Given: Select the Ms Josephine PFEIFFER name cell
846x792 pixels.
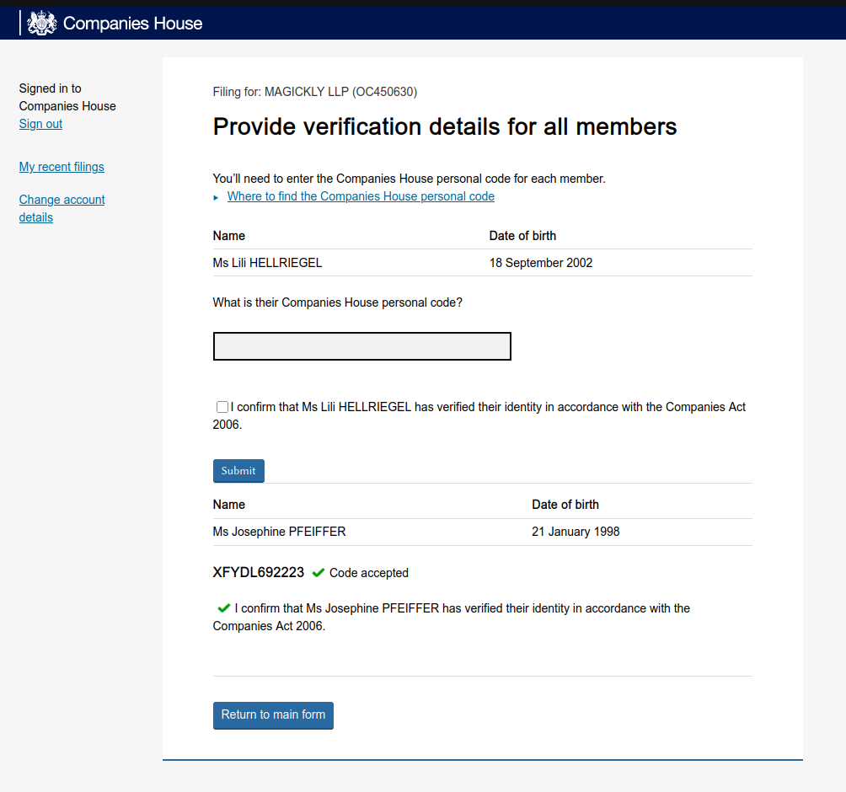Looking at the screenshot, I should coord(279,532).
